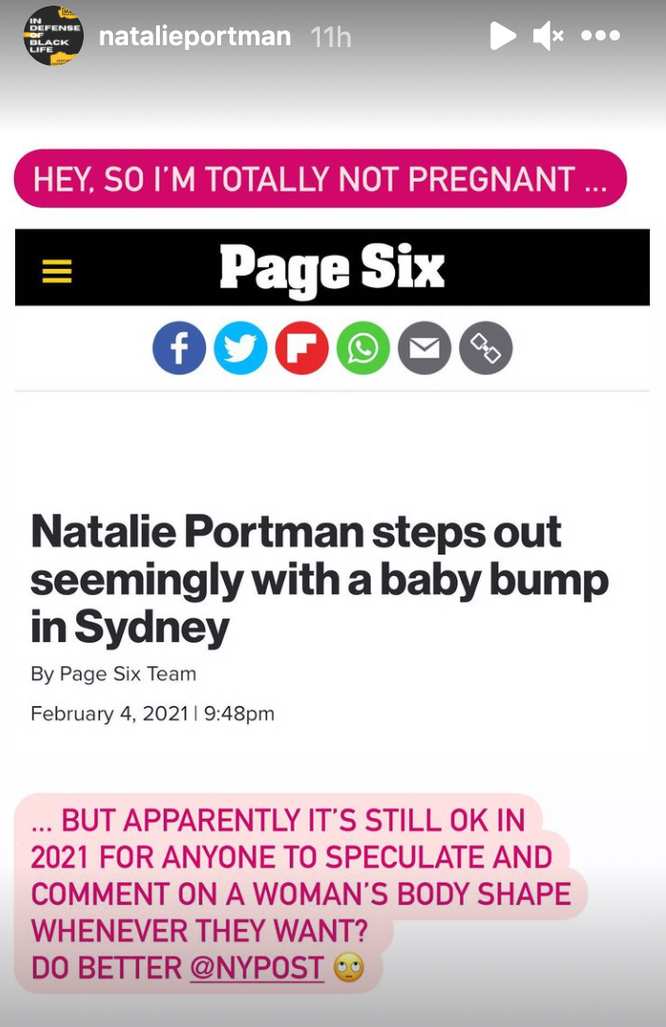Unmute the story audio
This screenshot has width=666, height=1027.
[547, 36]
